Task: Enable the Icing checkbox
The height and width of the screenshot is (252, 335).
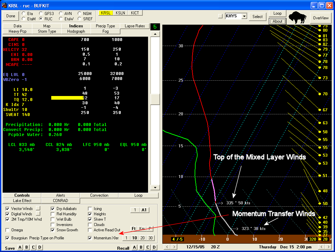Action: coord(90,209)
